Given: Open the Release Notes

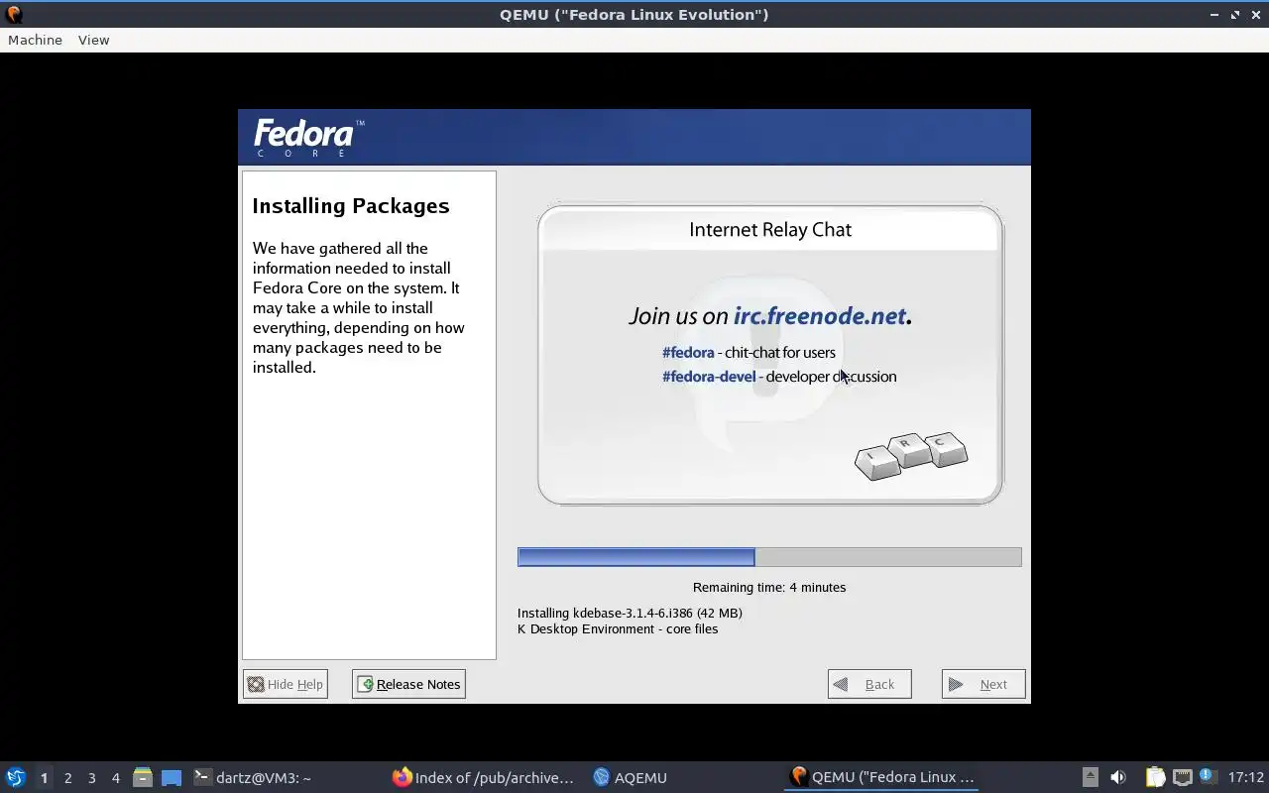Looking at the screenshot, I should coord(408,684).
